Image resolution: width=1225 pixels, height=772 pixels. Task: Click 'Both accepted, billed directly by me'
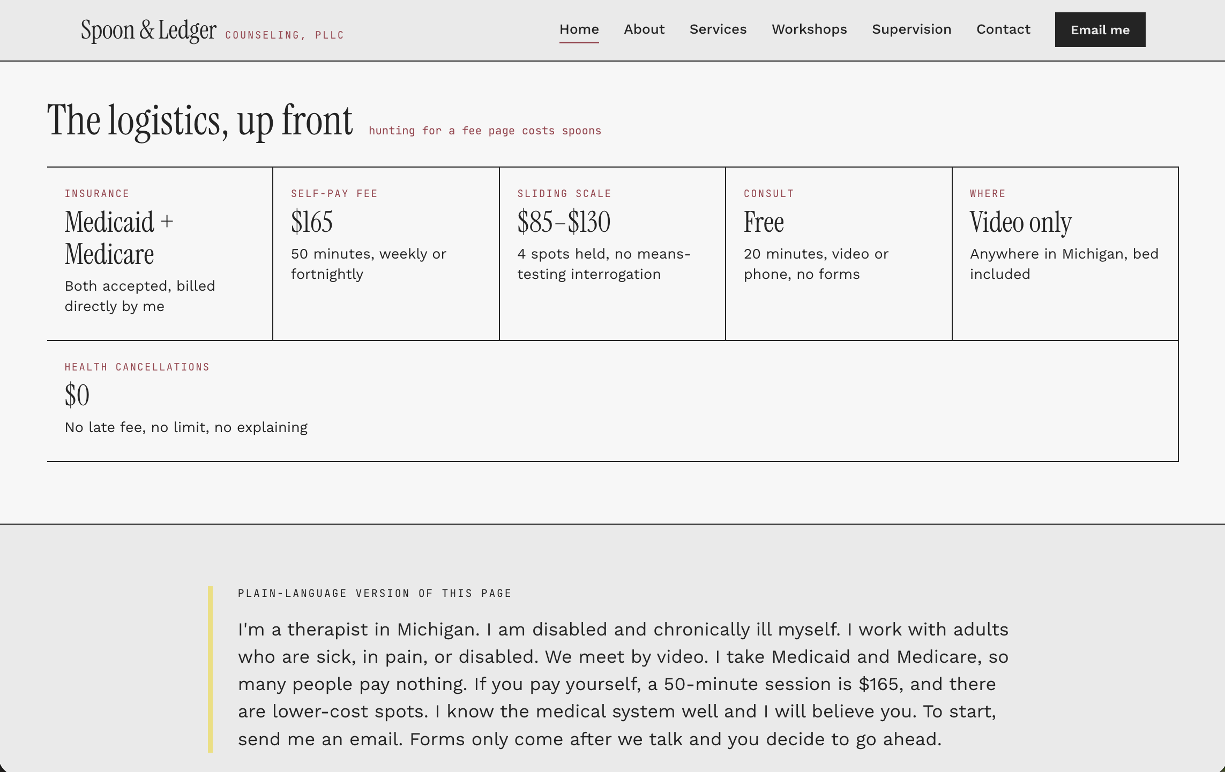140,296
